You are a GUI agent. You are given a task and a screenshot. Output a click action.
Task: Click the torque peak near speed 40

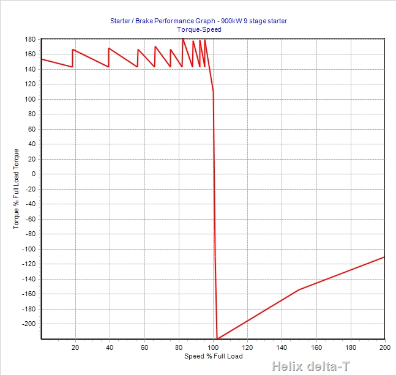109,48
